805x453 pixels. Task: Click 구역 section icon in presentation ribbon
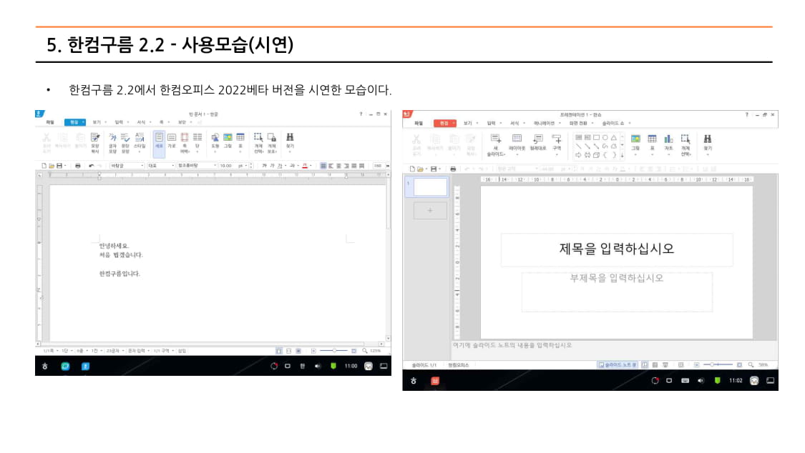tap(557, 144)
